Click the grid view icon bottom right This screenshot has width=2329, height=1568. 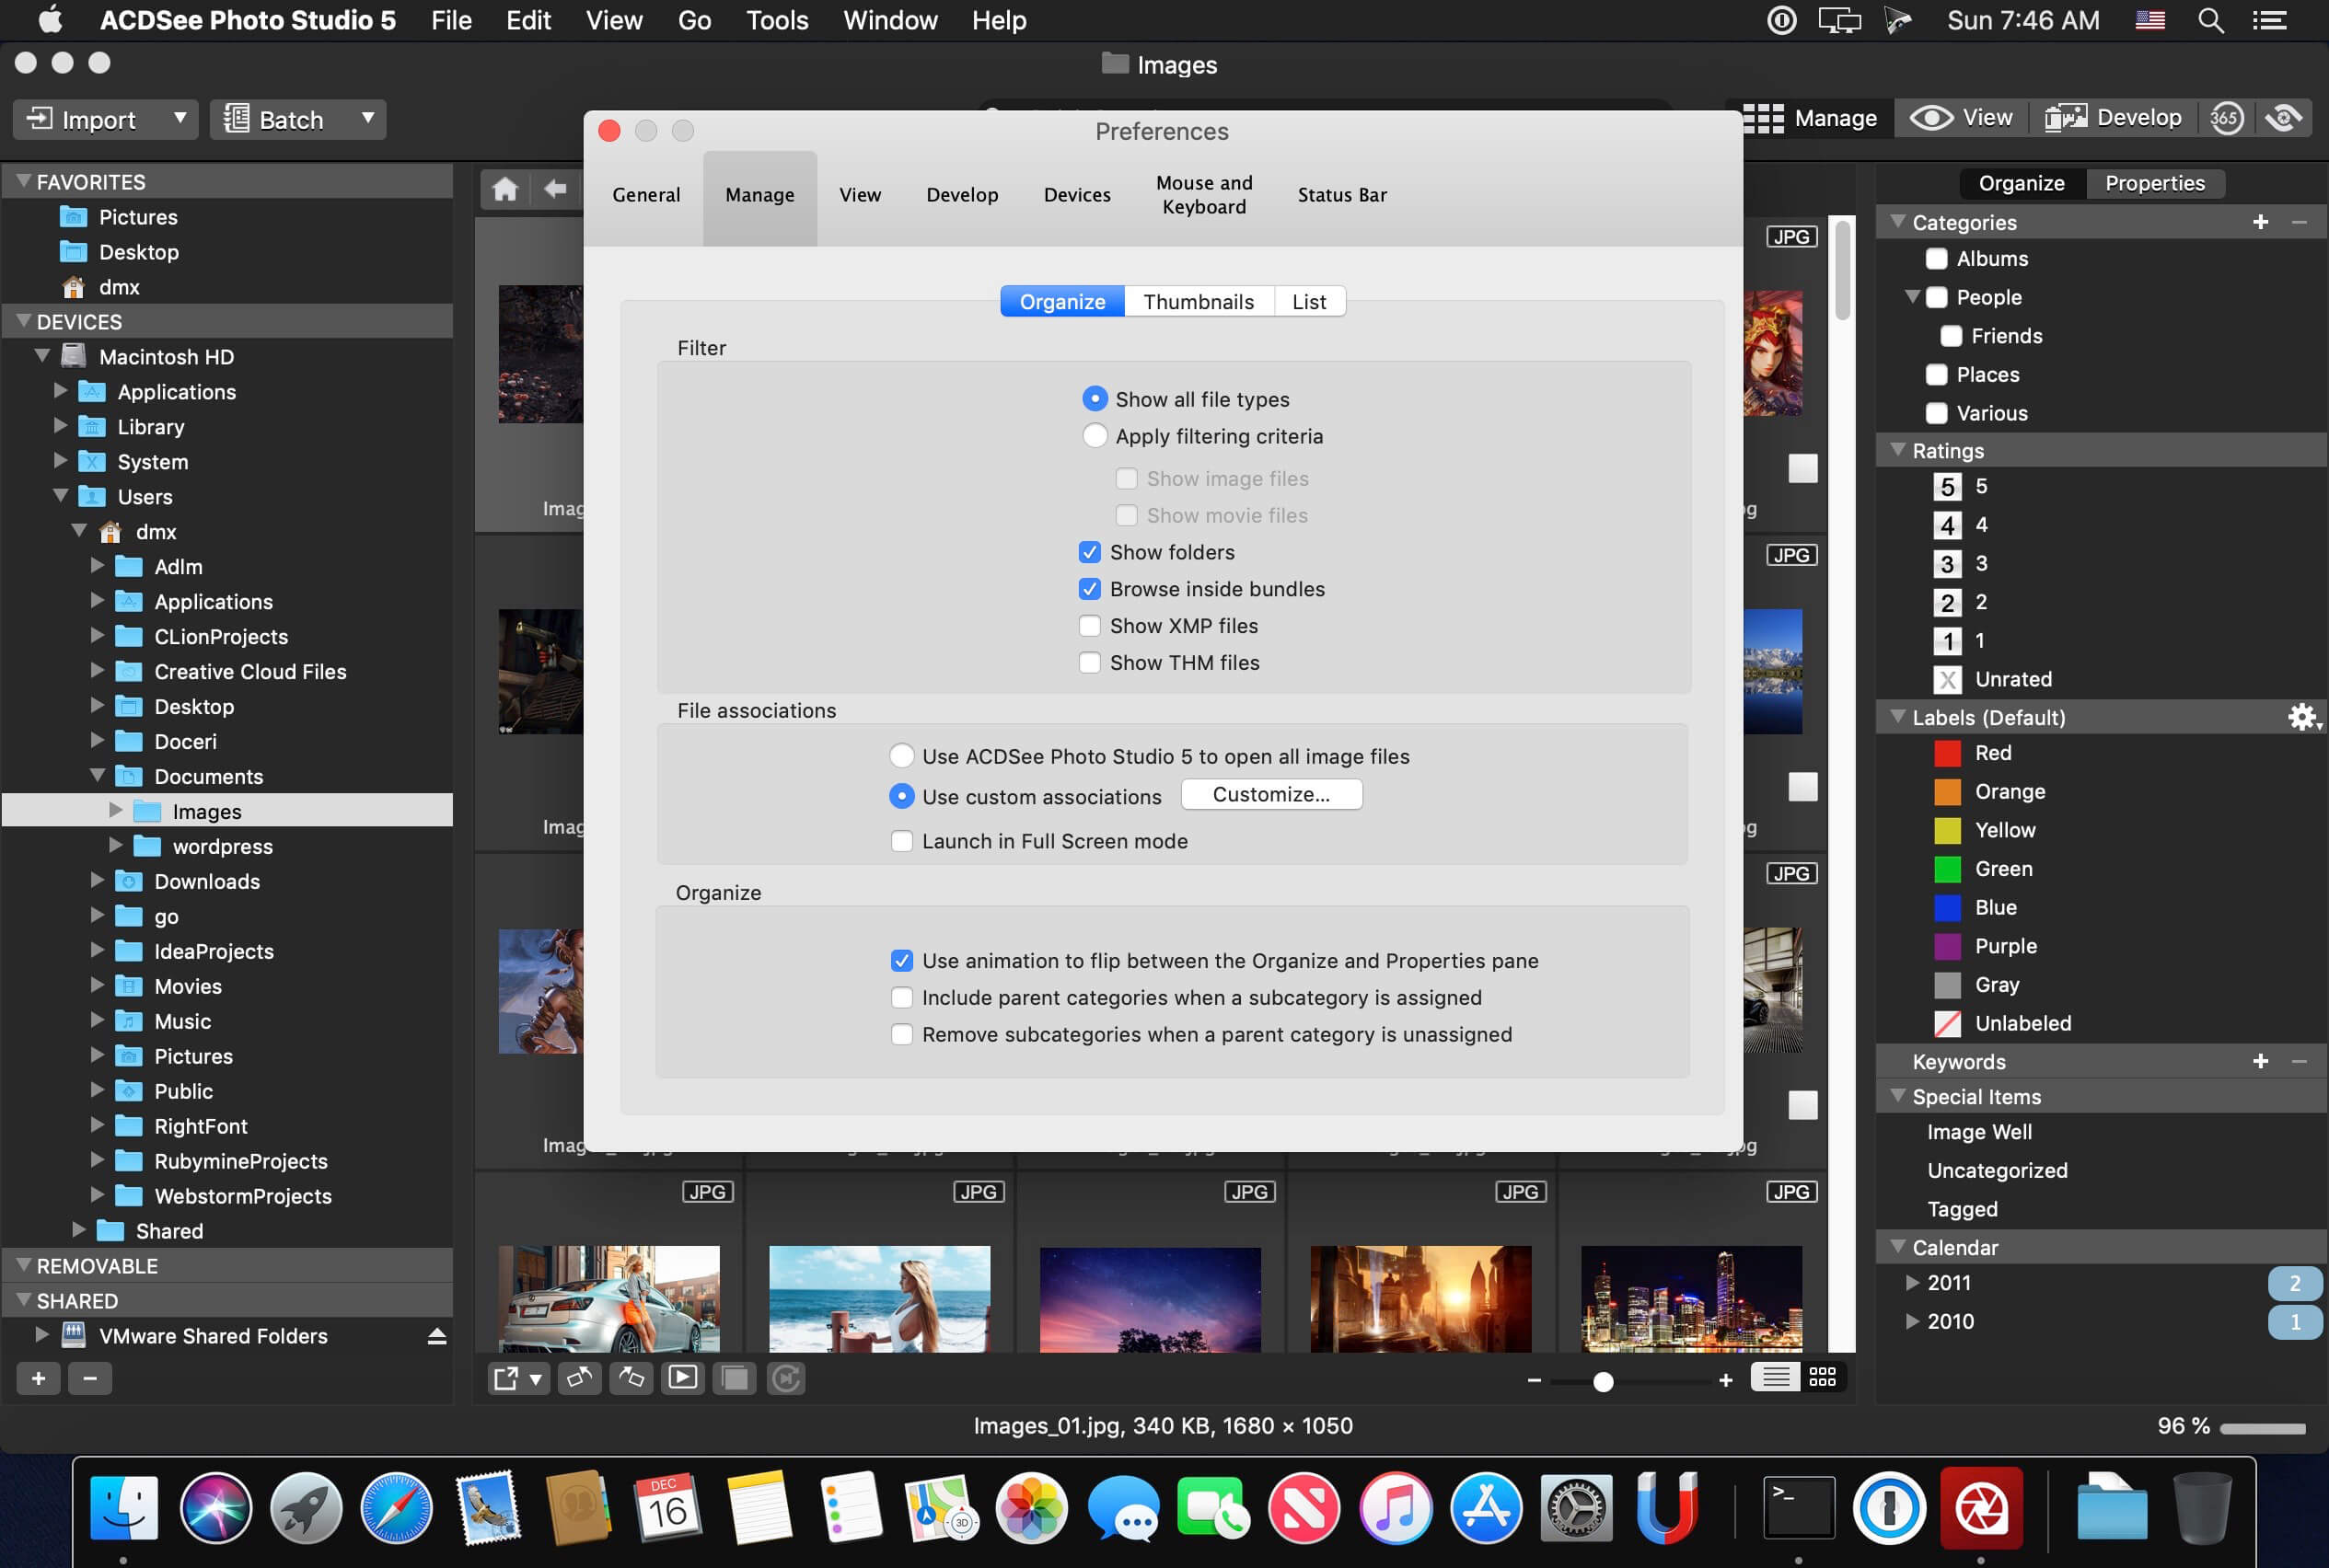tap(1822, 1379)
